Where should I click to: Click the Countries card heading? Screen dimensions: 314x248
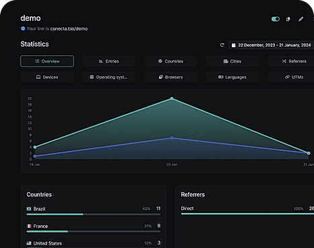[x=39, y=195]
